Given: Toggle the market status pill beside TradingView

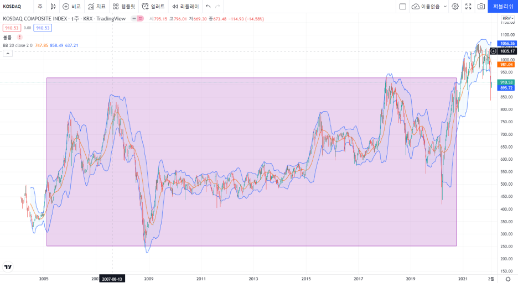Looking at the screenshot, I should coord(137,19).
